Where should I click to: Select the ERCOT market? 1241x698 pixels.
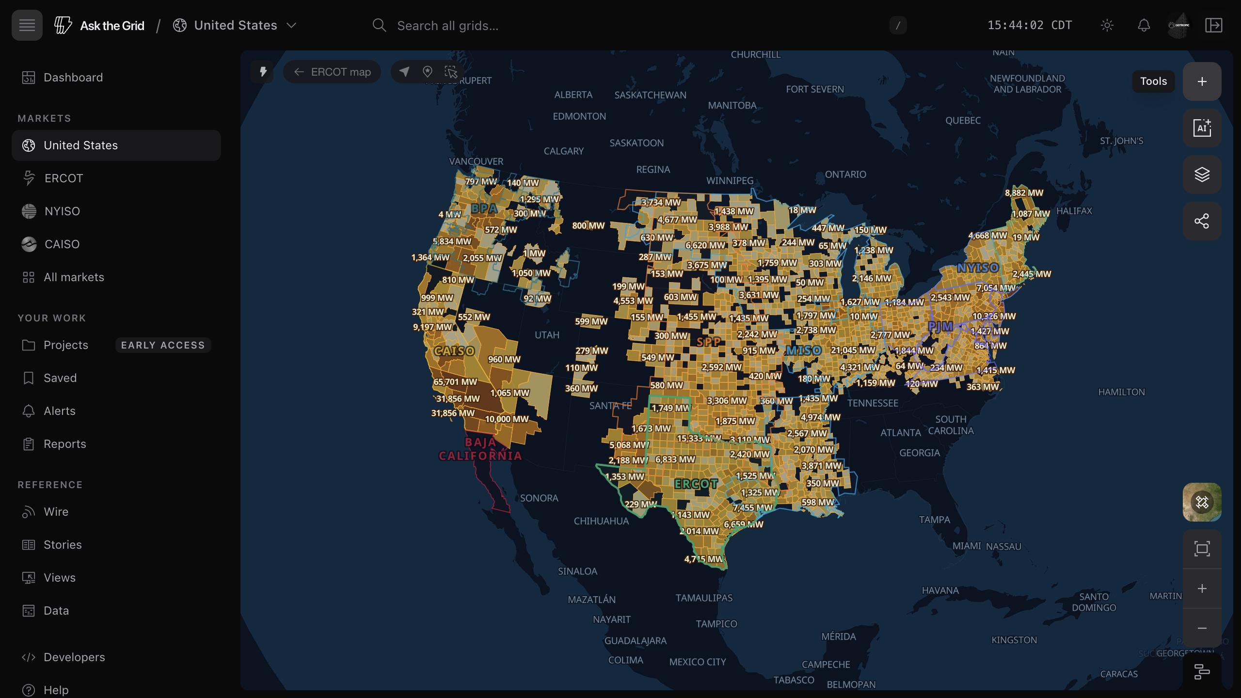tap(116, 178)
